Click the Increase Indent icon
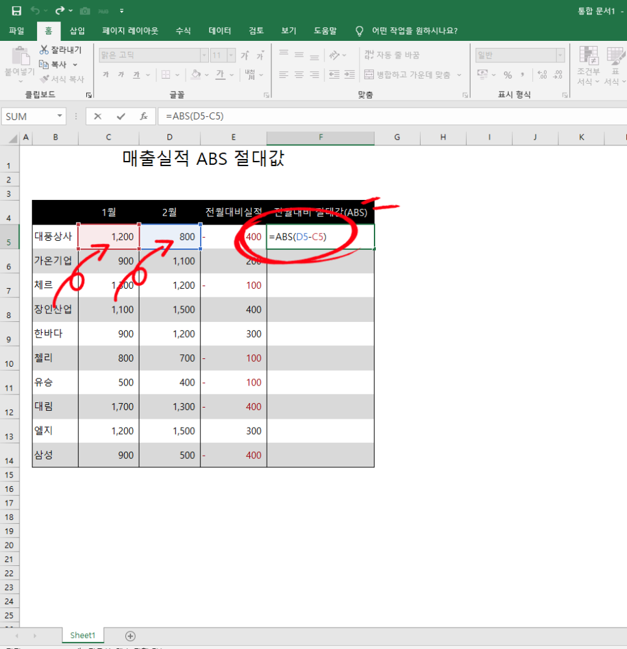Image resolution: width=627 pixels, height=649 pixels. coord(350,75)
